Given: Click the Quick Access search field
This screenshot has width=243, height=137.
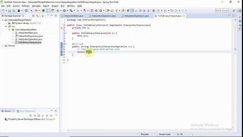Looking at the screenshot, I should [222, 11].
